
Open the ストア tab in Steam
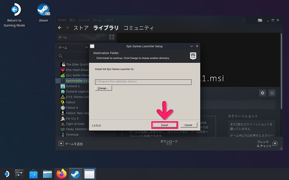81,28
